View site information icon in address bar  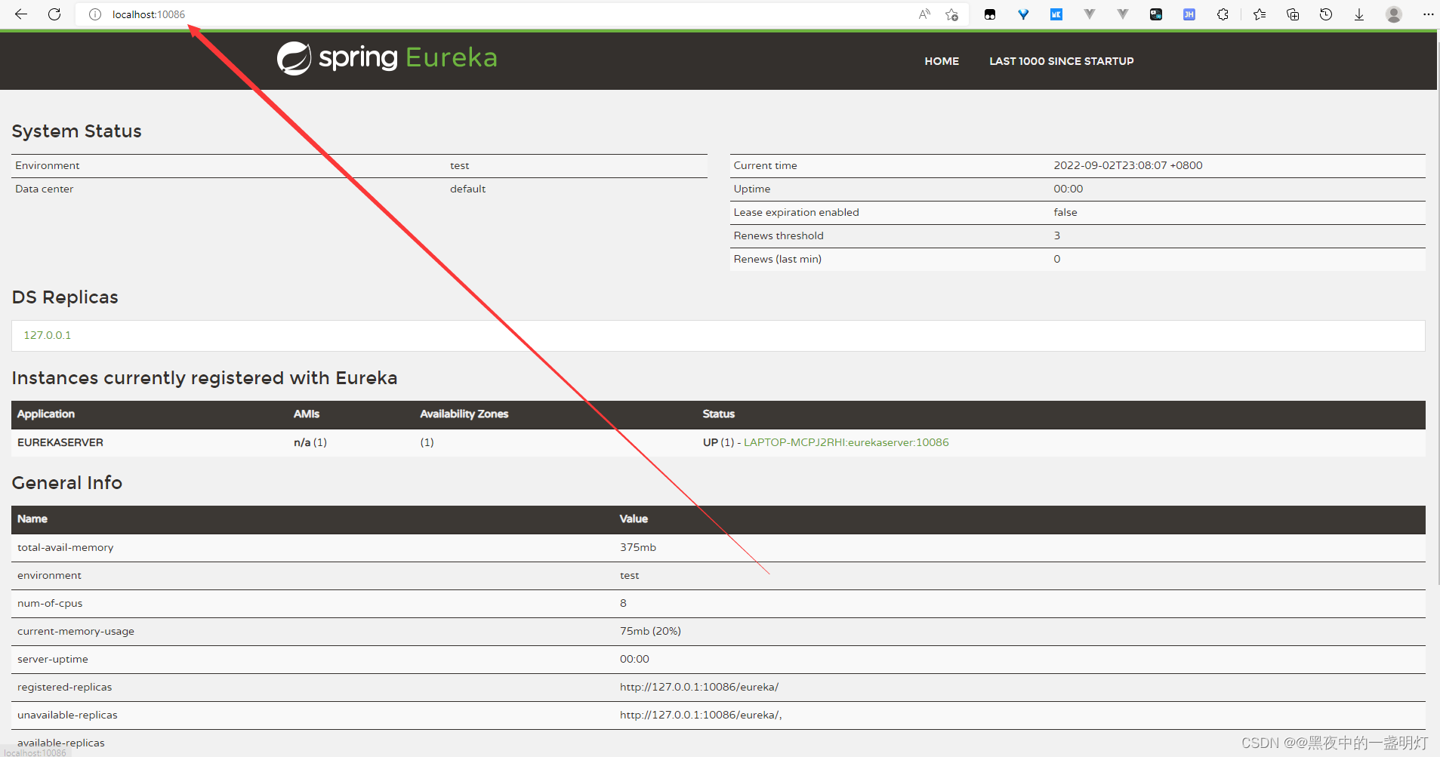(95, 14)
